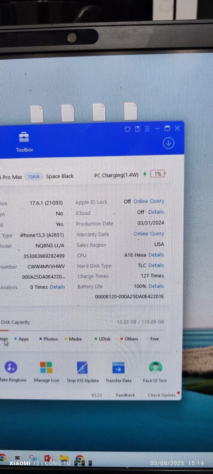Show Battery Life Details

[156, 286]
